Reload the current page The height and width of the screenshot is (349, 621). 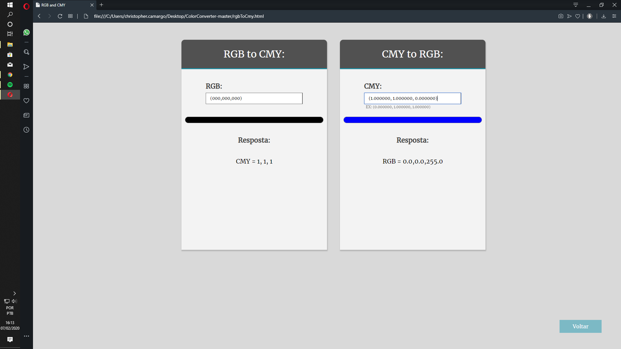[60, 16]
